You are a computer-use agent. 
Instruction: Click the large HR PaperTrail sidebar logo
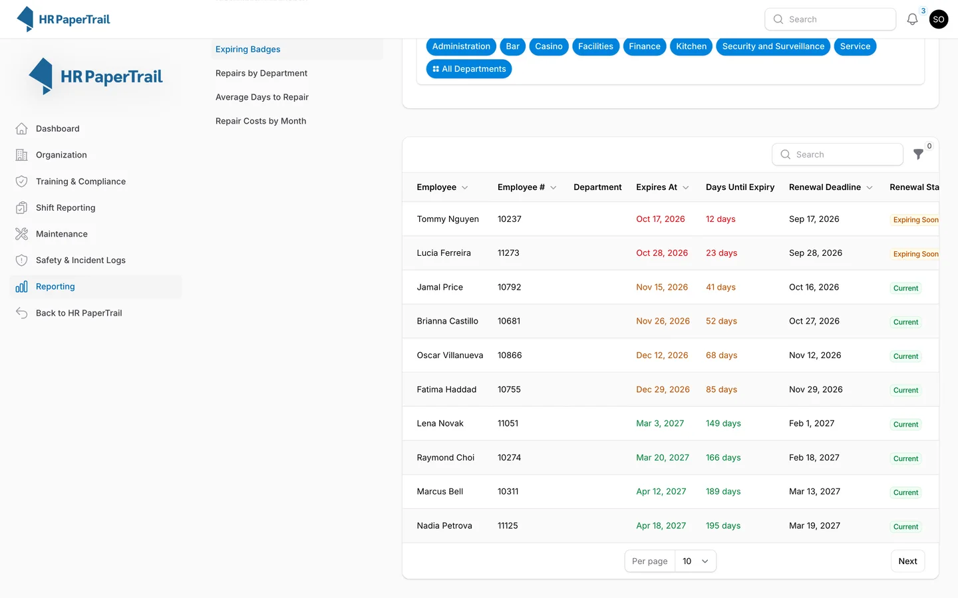pos(96,76)
